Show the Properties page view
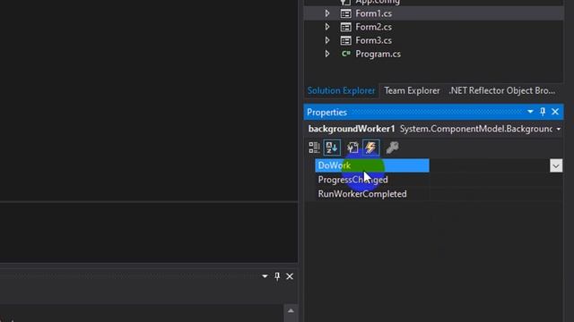The height and width of the screenshot is (322, 574). (352, 148)
